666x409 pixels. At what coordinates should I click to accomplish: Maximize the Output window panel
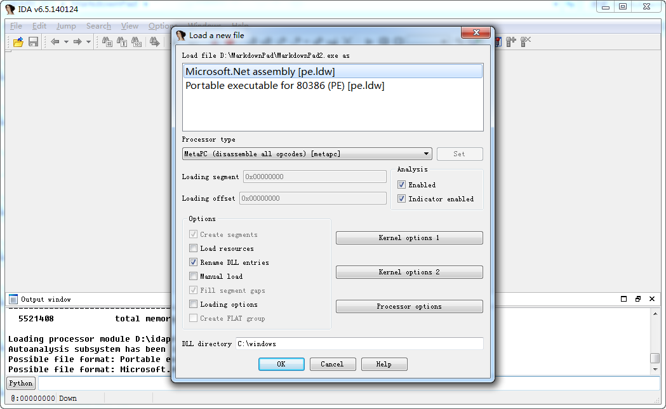623,299
